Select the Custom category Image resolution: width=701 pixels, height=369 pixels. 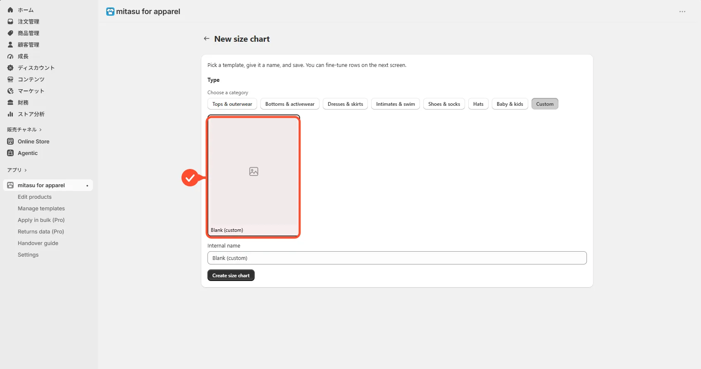pyautogui.click(x=545, y=104)
